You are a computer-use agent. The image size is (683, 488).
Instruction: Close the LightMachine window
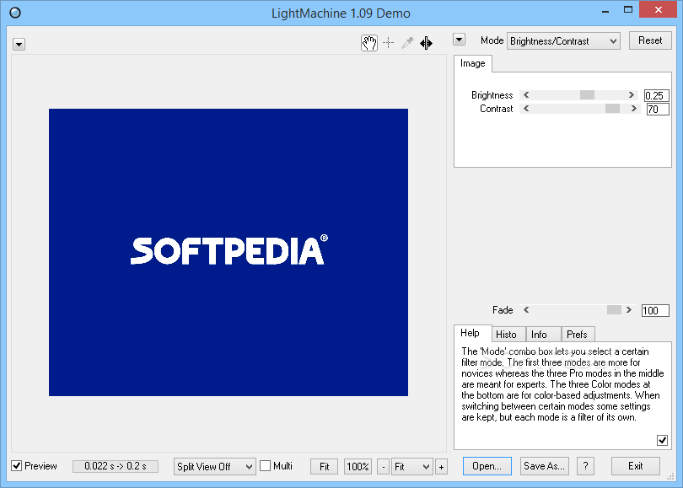click(659, 9)
